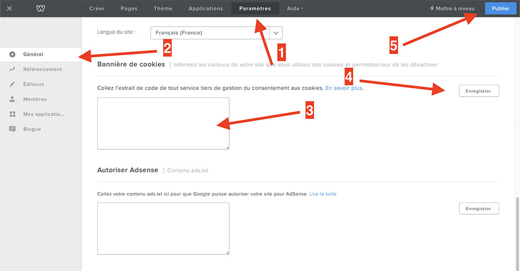520x271 pixels.
Task: Save the cookie banner with Enregistrer
Action: coord(478,91)
